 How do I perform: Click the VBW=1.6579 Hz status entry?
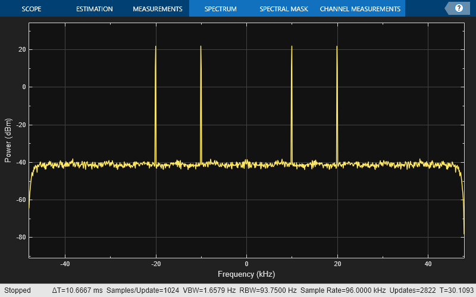(209, 290)
